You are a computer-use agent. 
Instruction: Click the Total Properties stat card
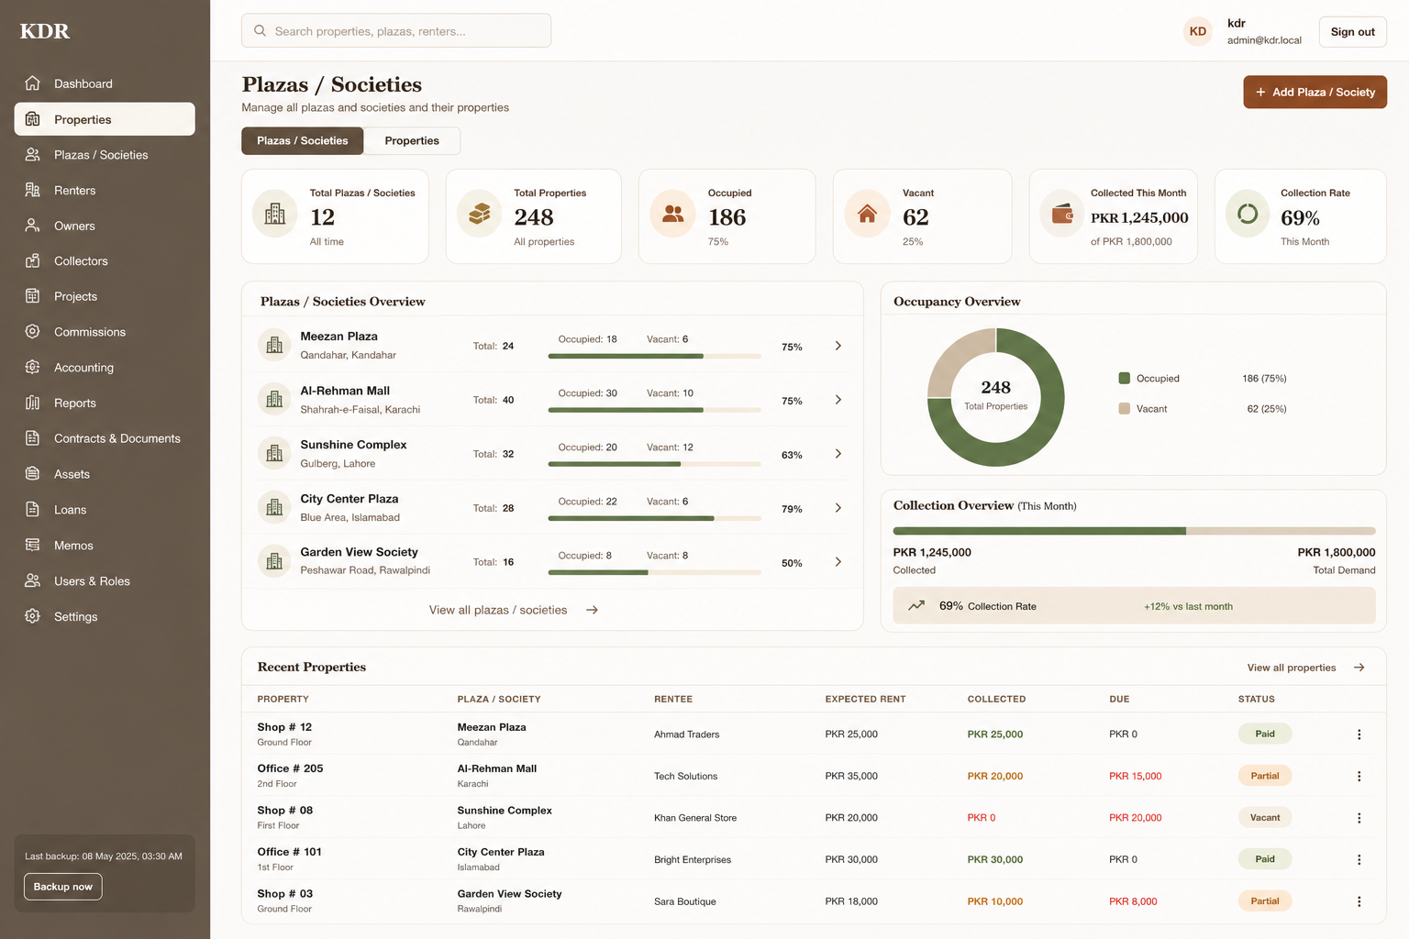(x=534, y=216)
